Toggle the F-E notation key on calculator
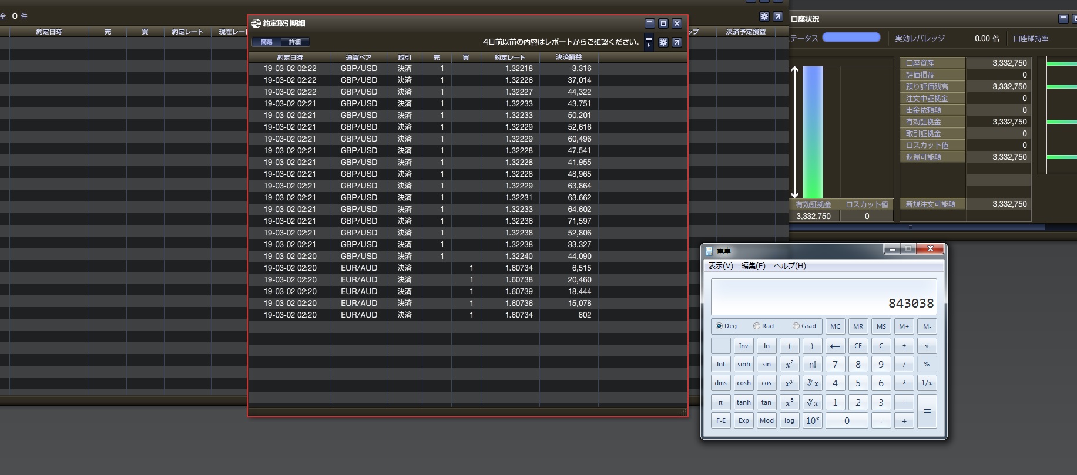Screen dimensions: 1077x475 (720, 420)
